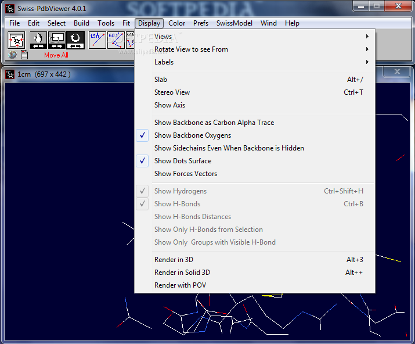Select the translate hand tool
The height and width of the screenshot is (344, 415).
coord(38,40)
